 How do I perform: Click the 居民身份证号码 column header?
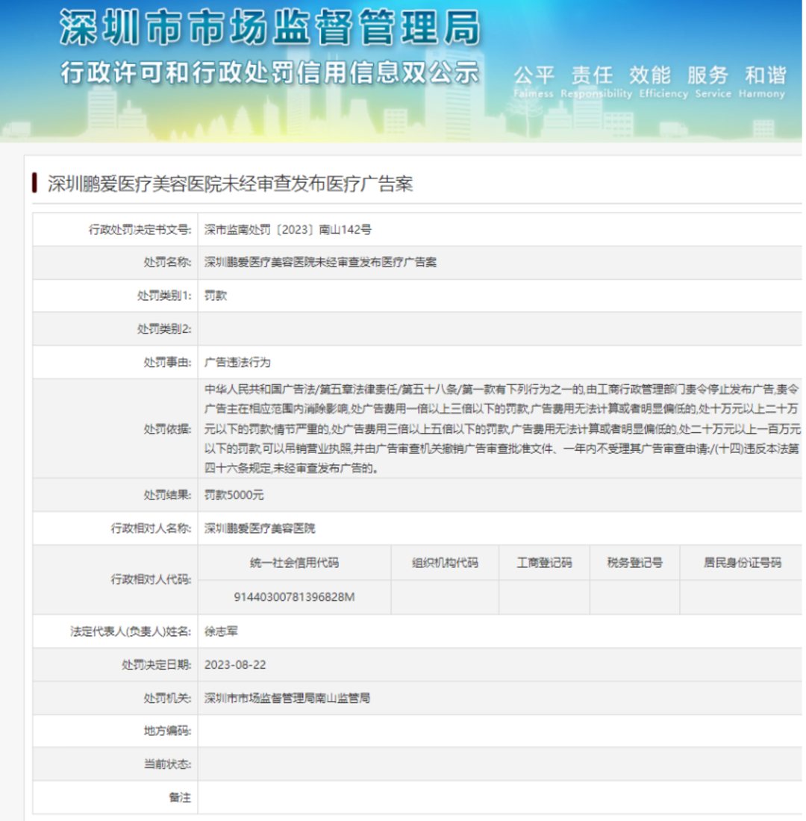tap(742, 563)
